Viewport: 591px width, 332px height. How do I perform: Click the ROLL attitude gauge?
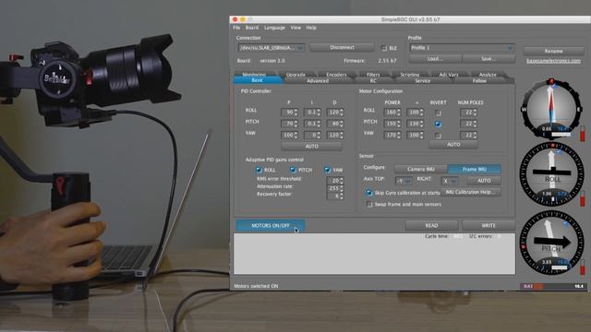coord(551,174)
